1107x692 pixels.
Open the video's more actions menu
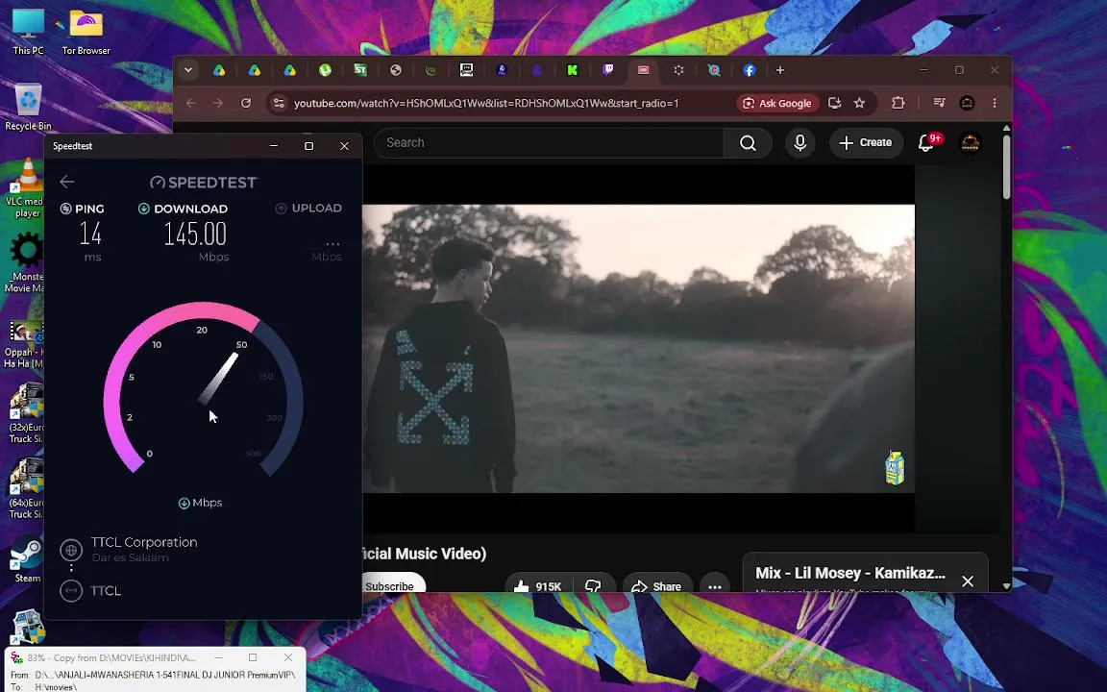[715, 585]
